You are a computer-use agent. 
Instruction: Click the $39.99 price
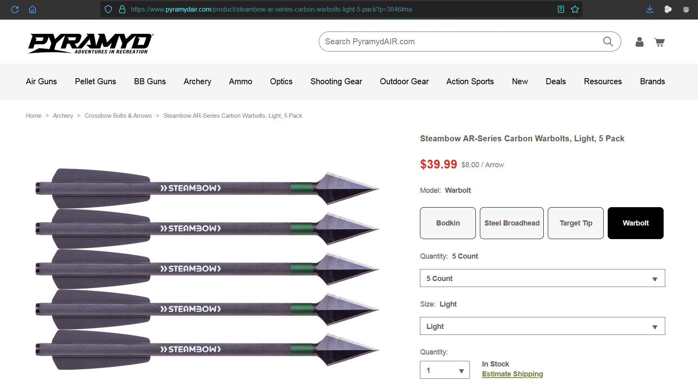438,164
